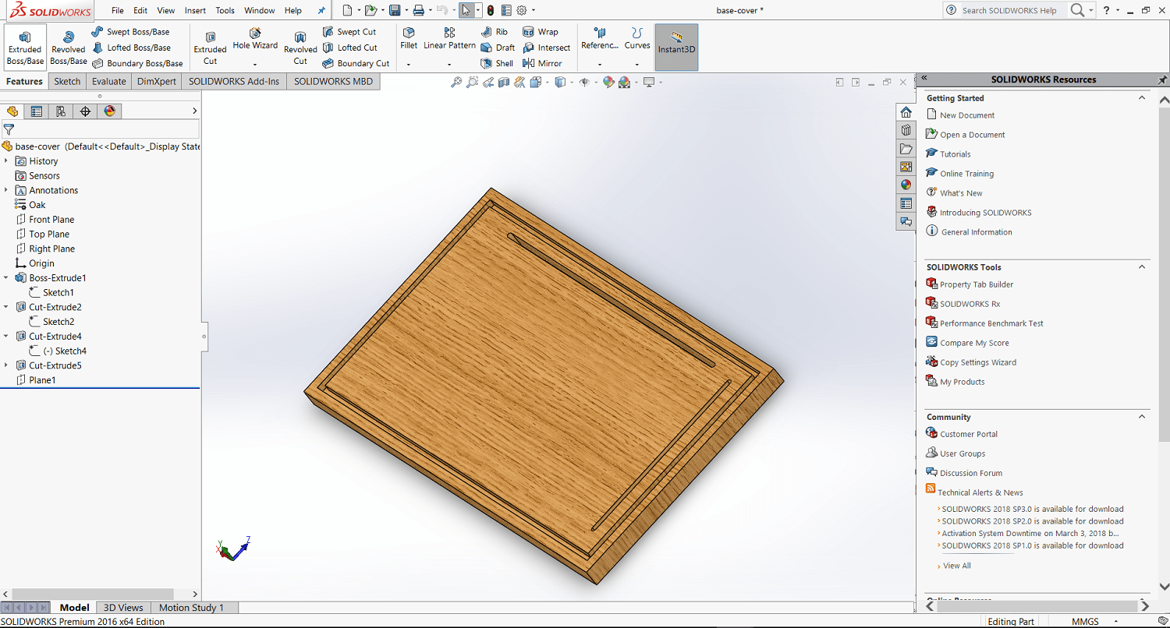Open the Customer Portal link
This screenshot has width=1170, height=628.
(969, 434)
